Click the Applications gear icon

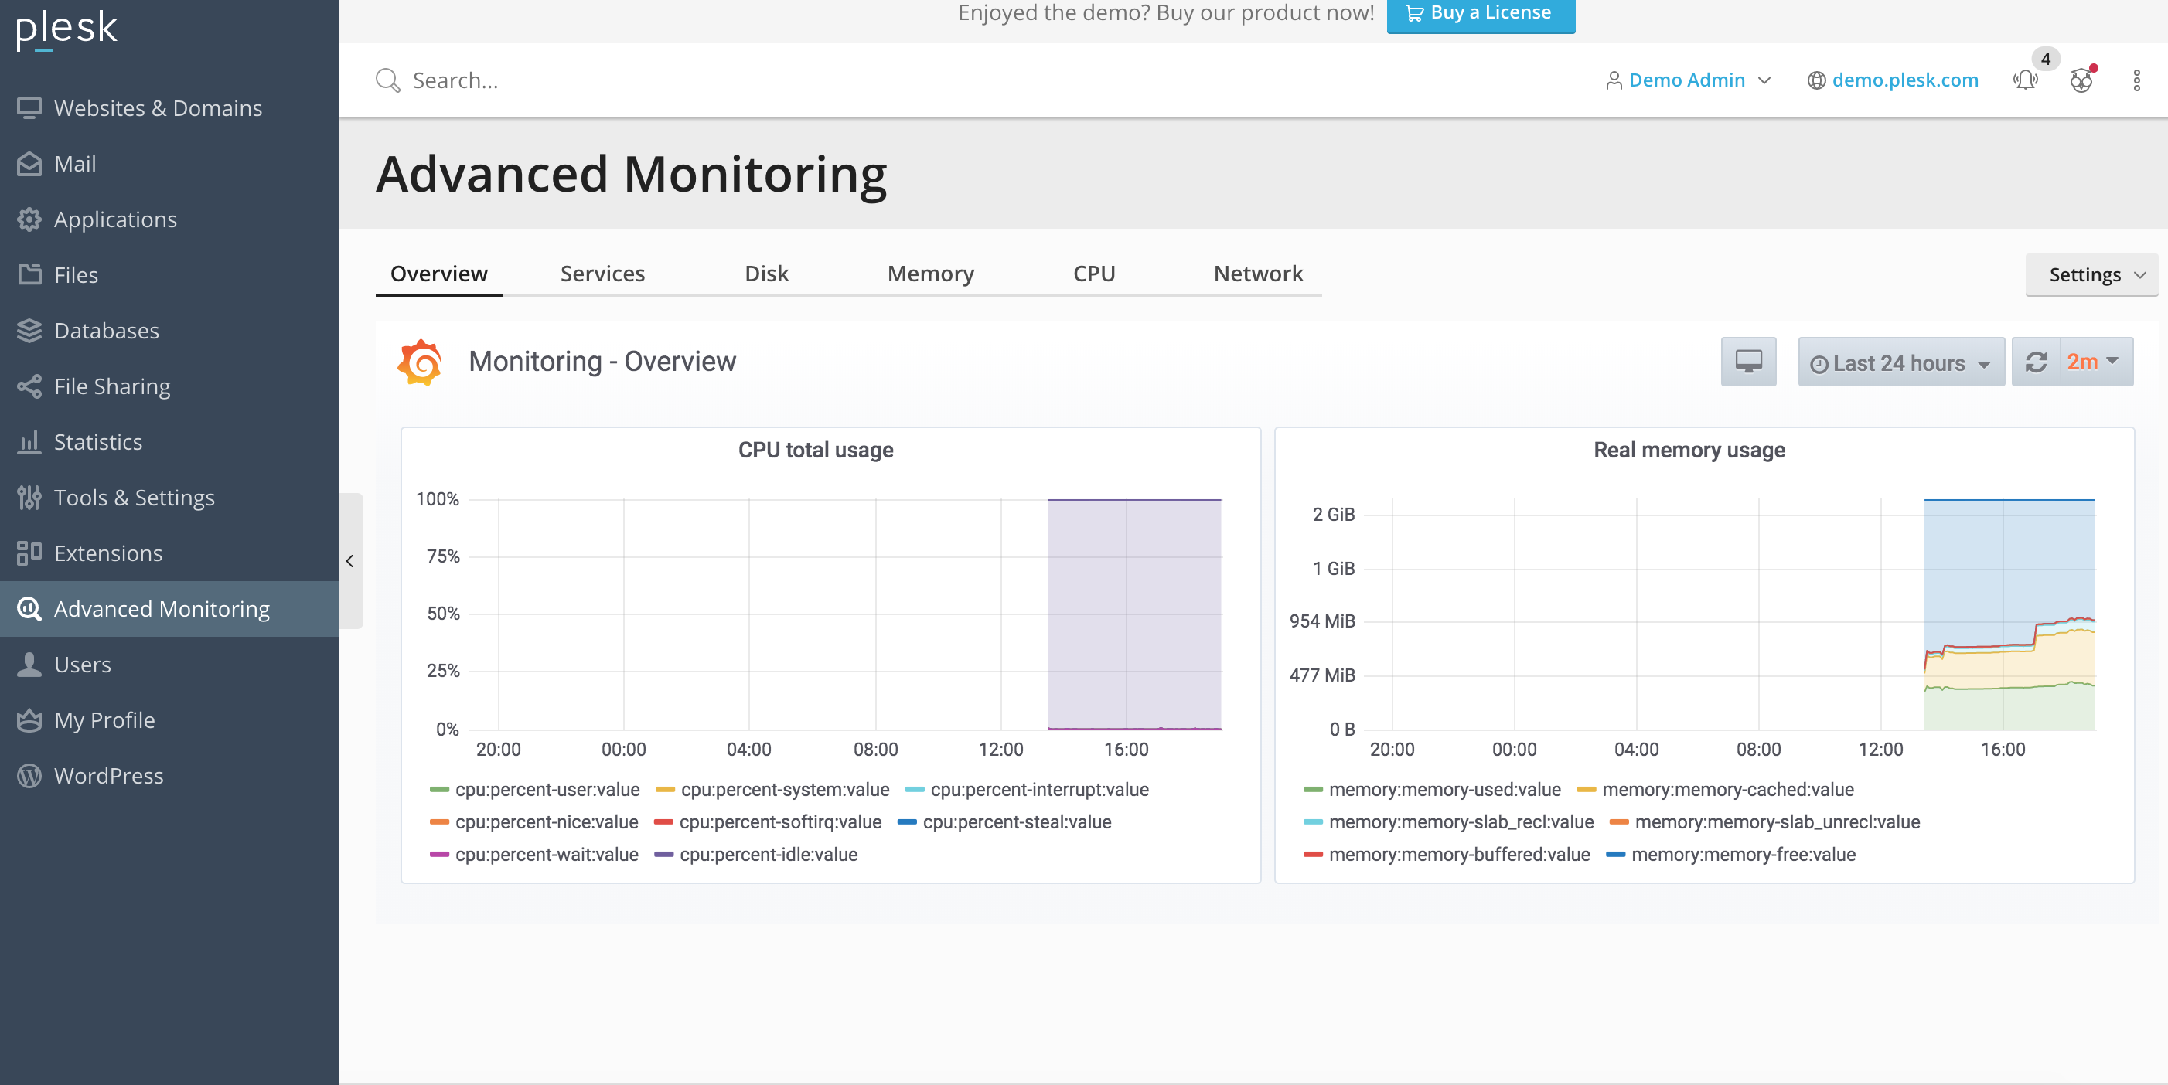click(29, 219)
